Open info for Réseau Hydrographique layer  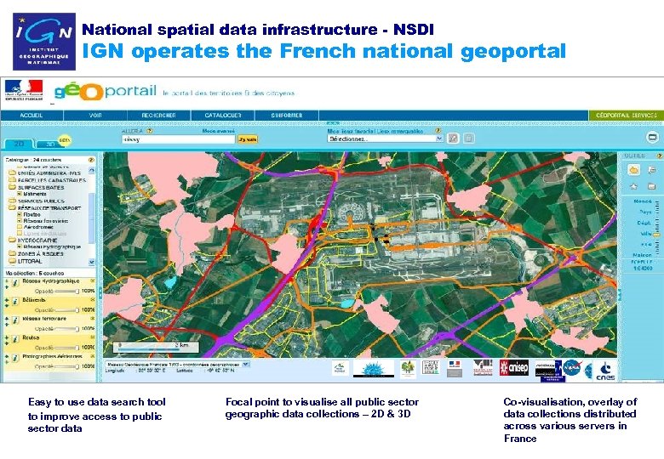point(15,283)
